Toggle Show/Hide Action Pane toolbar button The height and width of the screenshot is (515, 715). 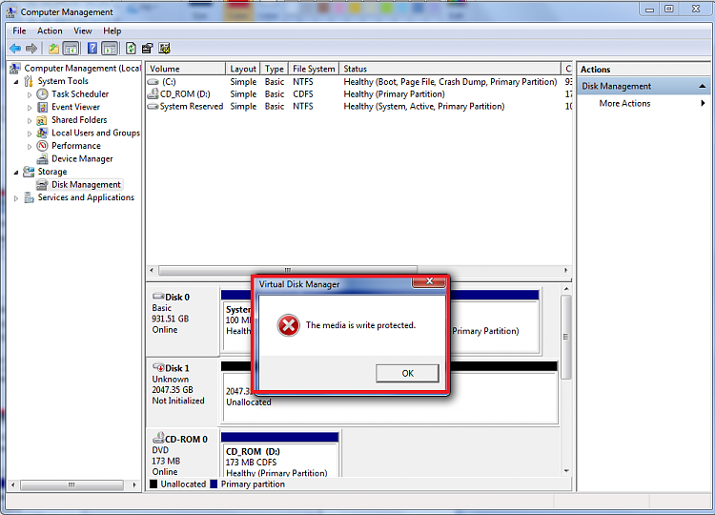(x=110, y=49)
